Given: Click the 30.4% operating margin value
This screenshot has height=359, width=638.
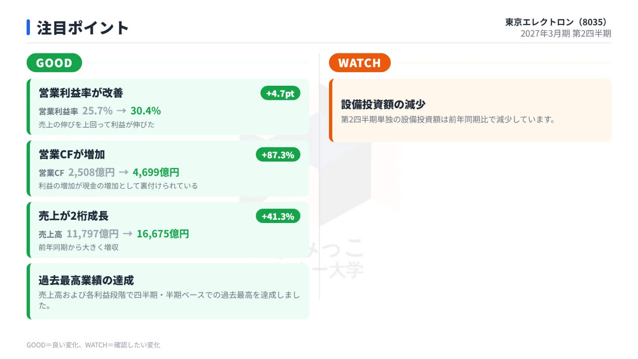Looking at the screenshot, I should (x=146, y=111).
